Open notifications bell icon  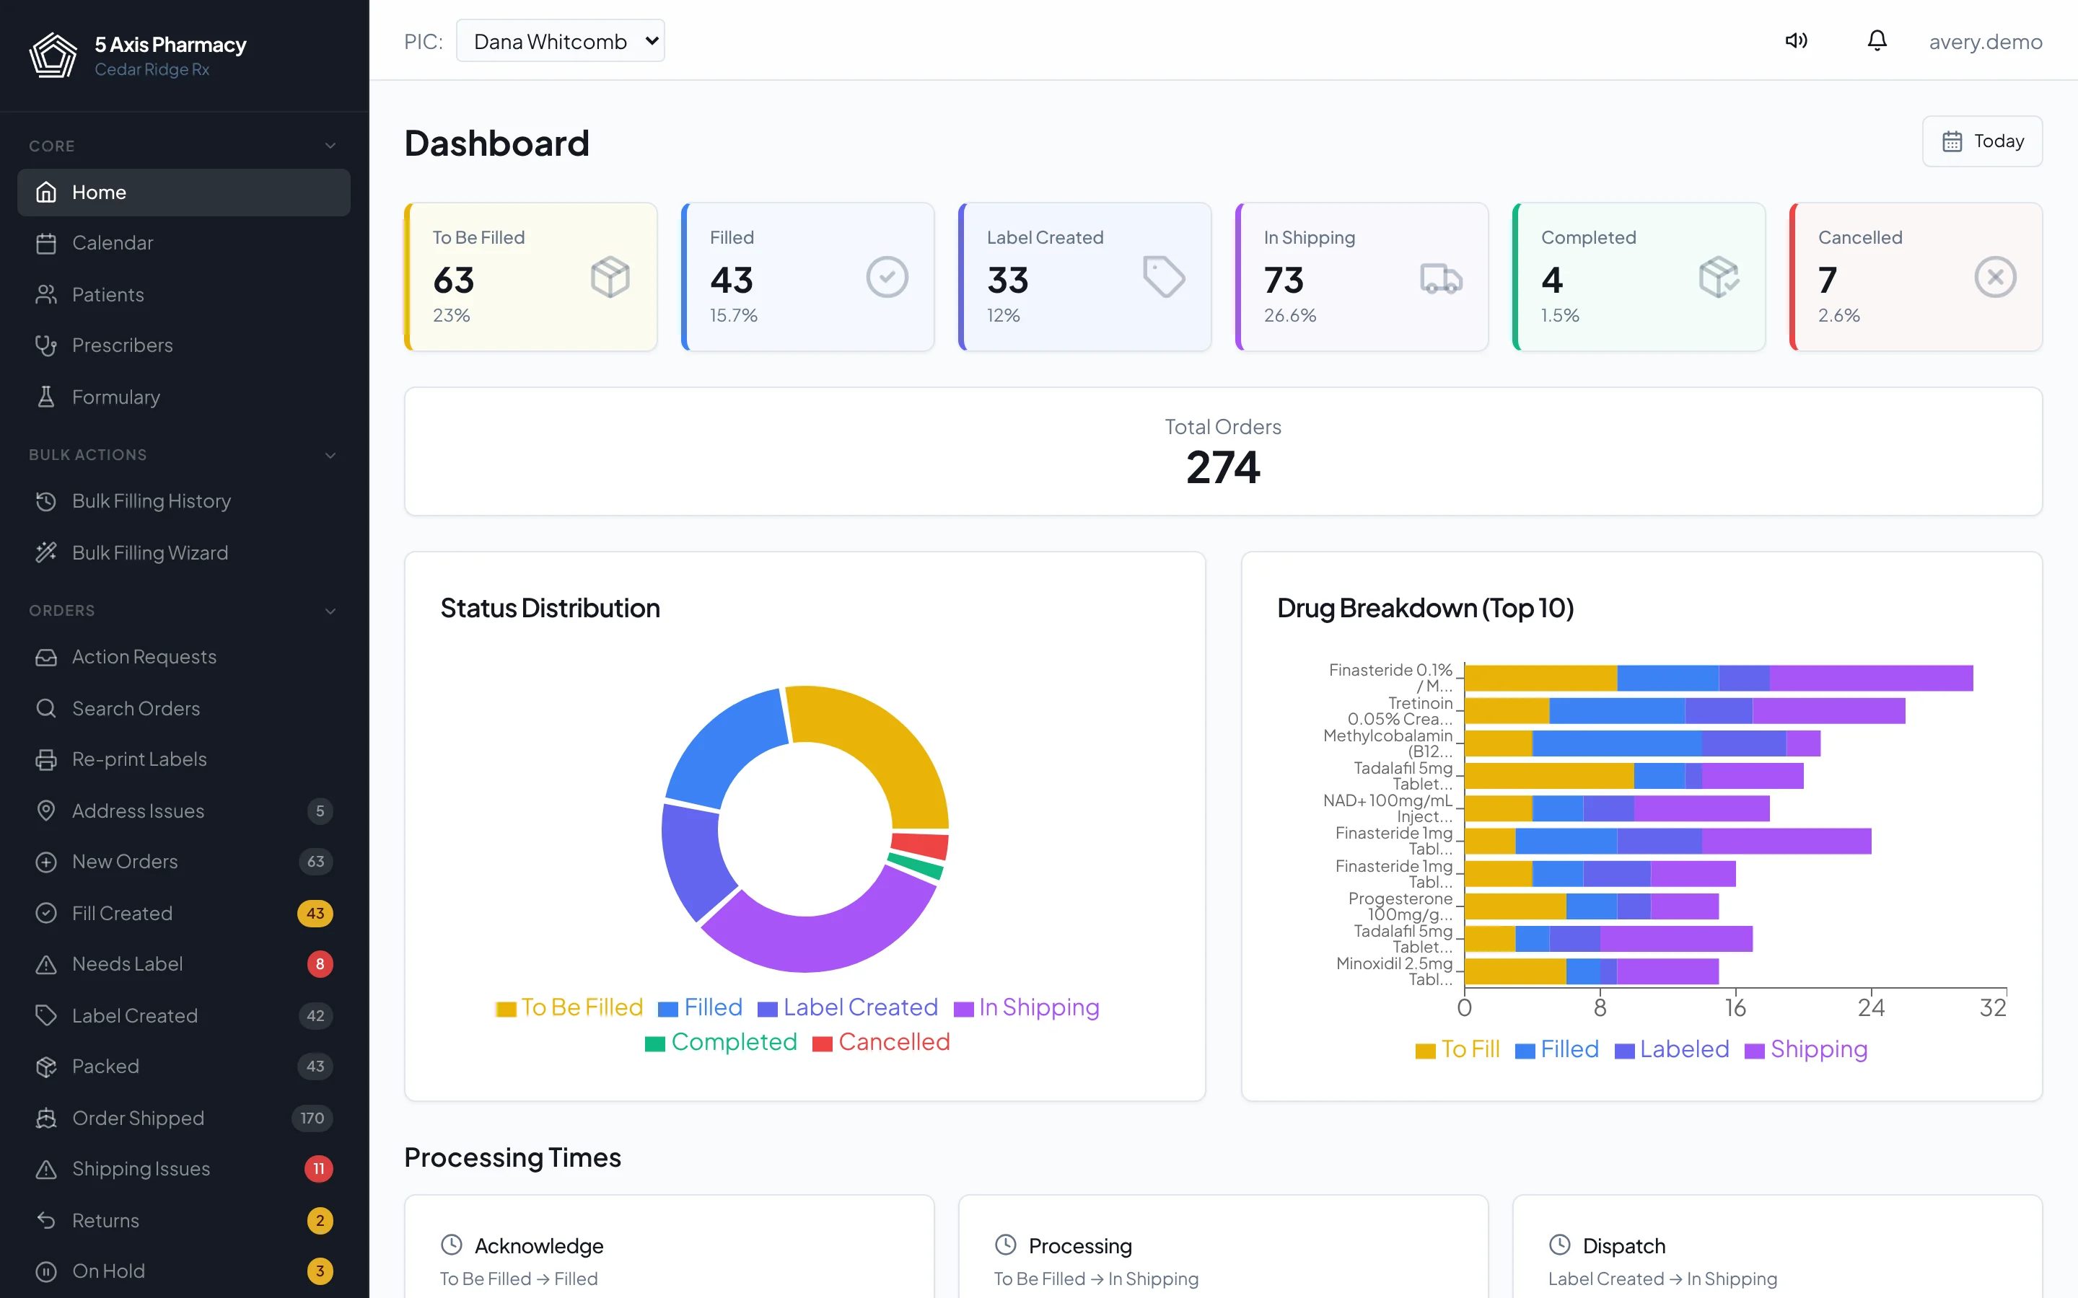coord(1877,40)
